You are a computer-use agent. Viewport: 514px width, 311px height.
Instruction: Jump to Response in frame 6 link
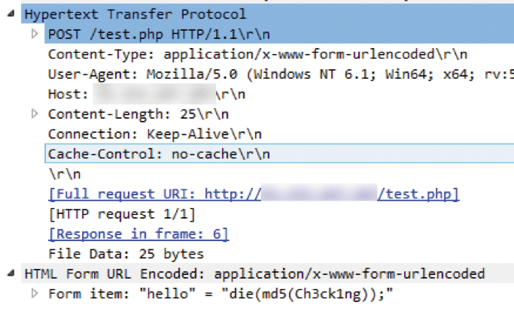click(x=138, y=234)
